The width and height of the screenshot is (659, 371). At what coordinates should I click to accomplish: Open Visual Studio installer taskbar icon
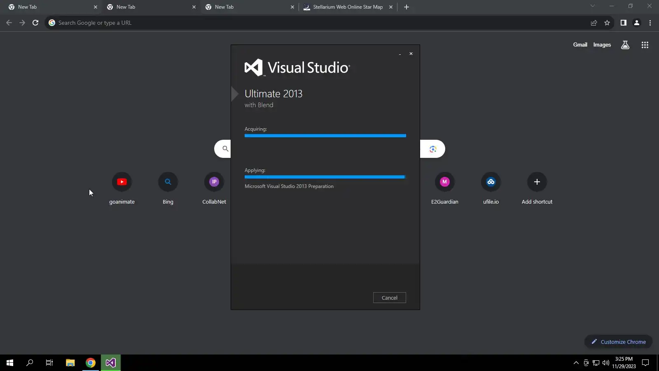point(111,363)
